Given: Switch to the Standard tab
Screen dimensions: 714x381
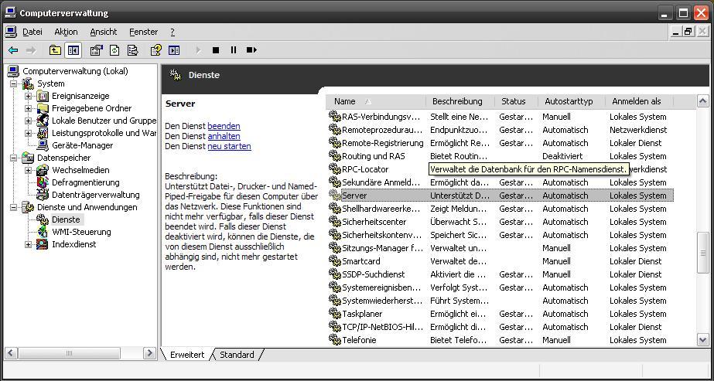Looking at the screenshot, I should tap(237, 355).
